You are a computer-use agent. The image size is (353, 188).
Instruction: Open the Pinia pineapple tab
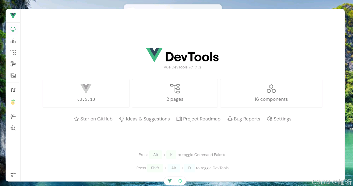[13, 102]
